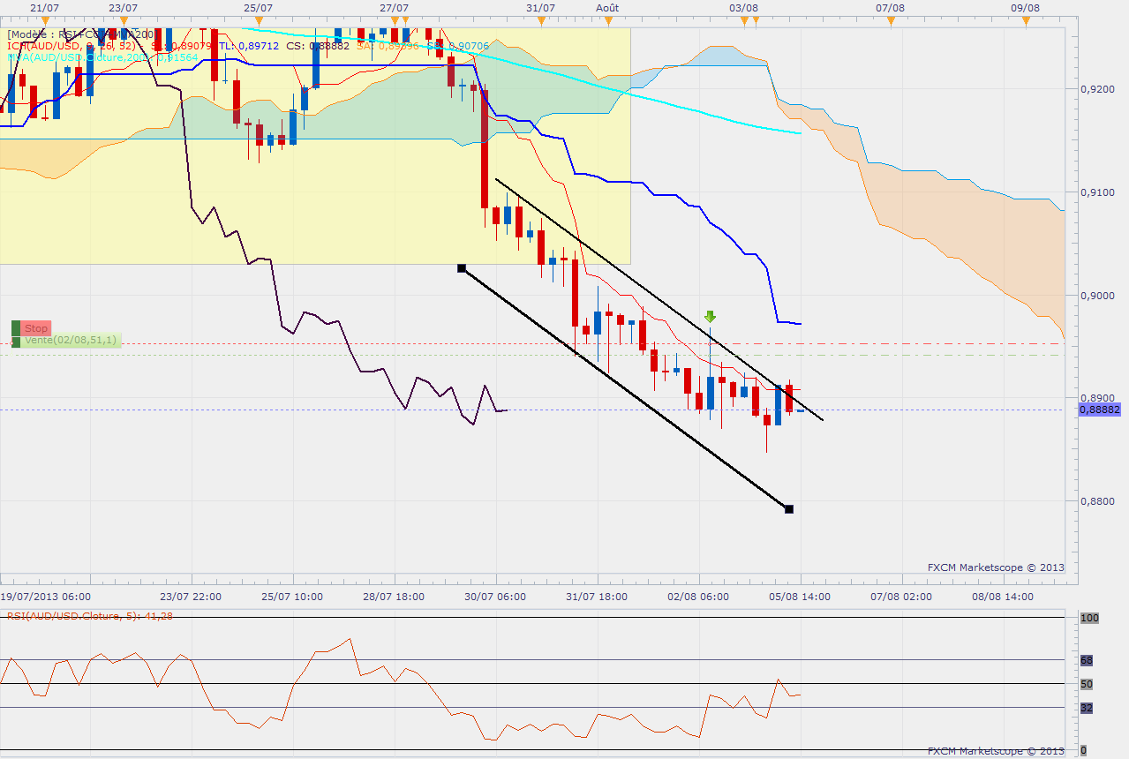
Task: Click the orange marker under 25/07
Action: point(257,19)
